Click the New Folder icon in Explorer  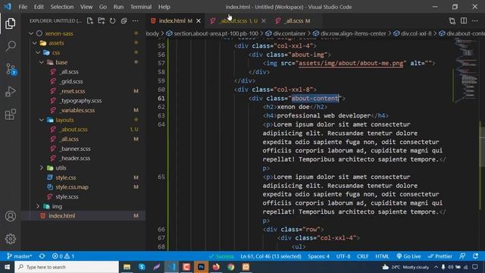[101, 20]
